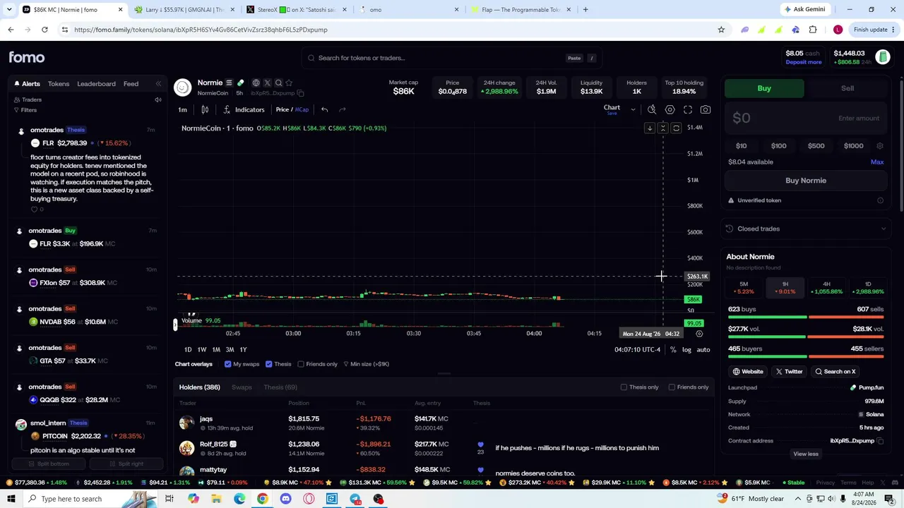Click the pill icon beside Normie
The image size is (904, 508).
coord(240,83)
